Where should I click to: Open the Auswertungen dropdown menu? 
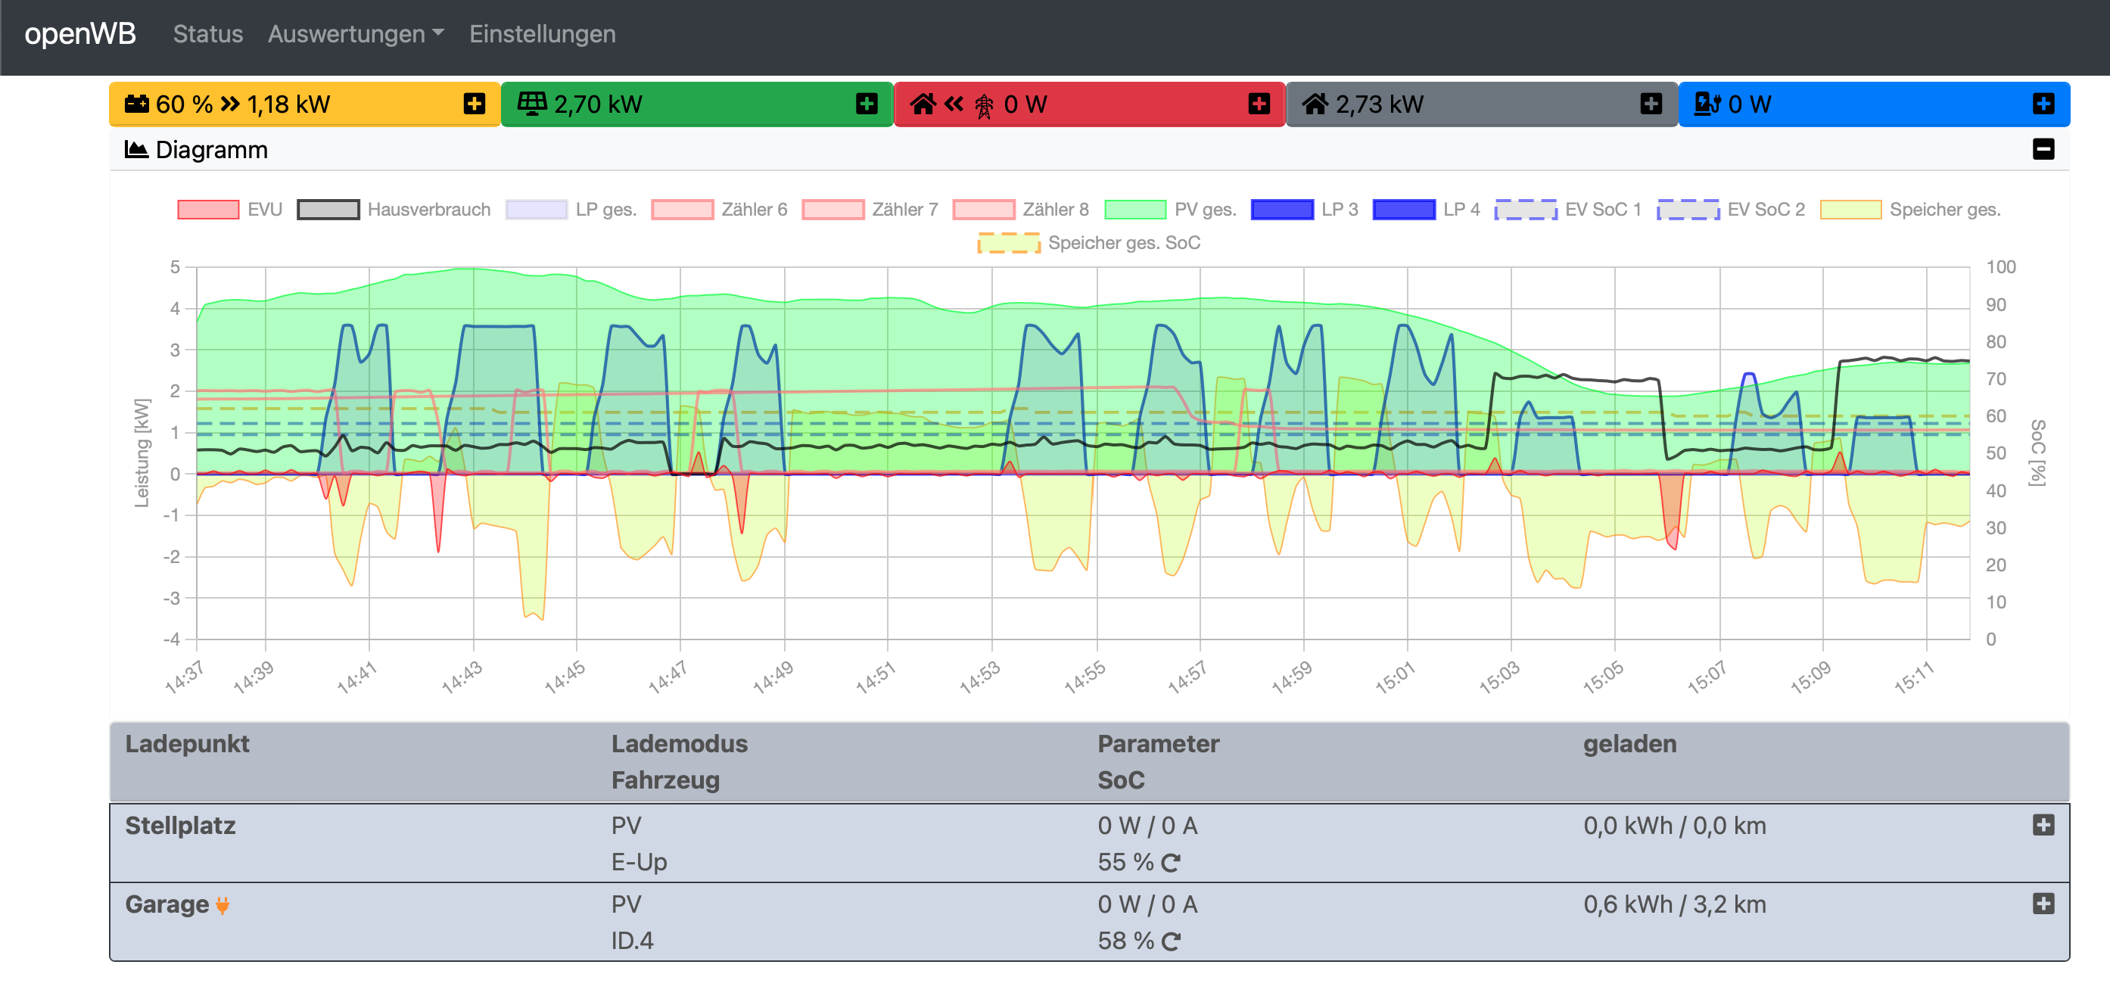[x=355, y=33]
